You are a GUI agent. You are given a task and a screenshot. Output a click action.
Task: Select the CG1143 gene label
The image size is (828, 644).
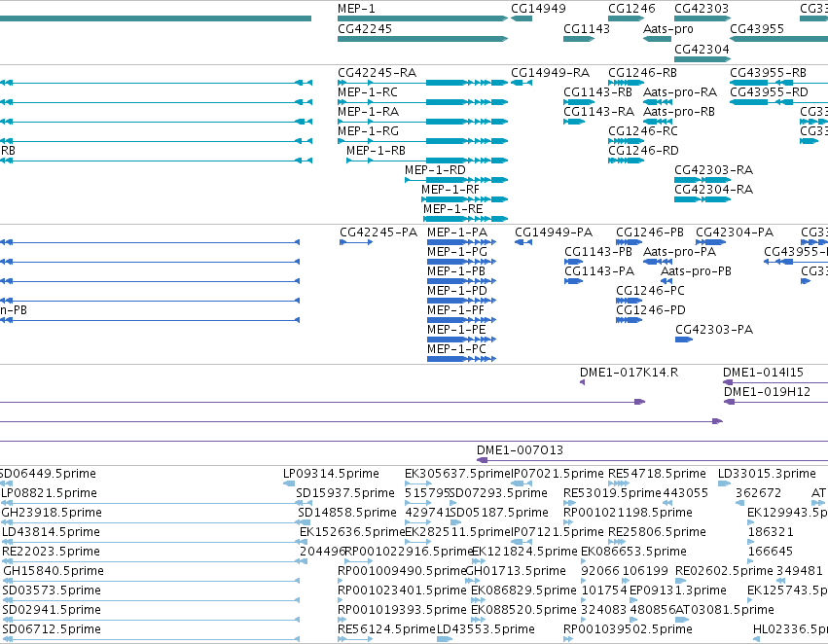(586, 28)
